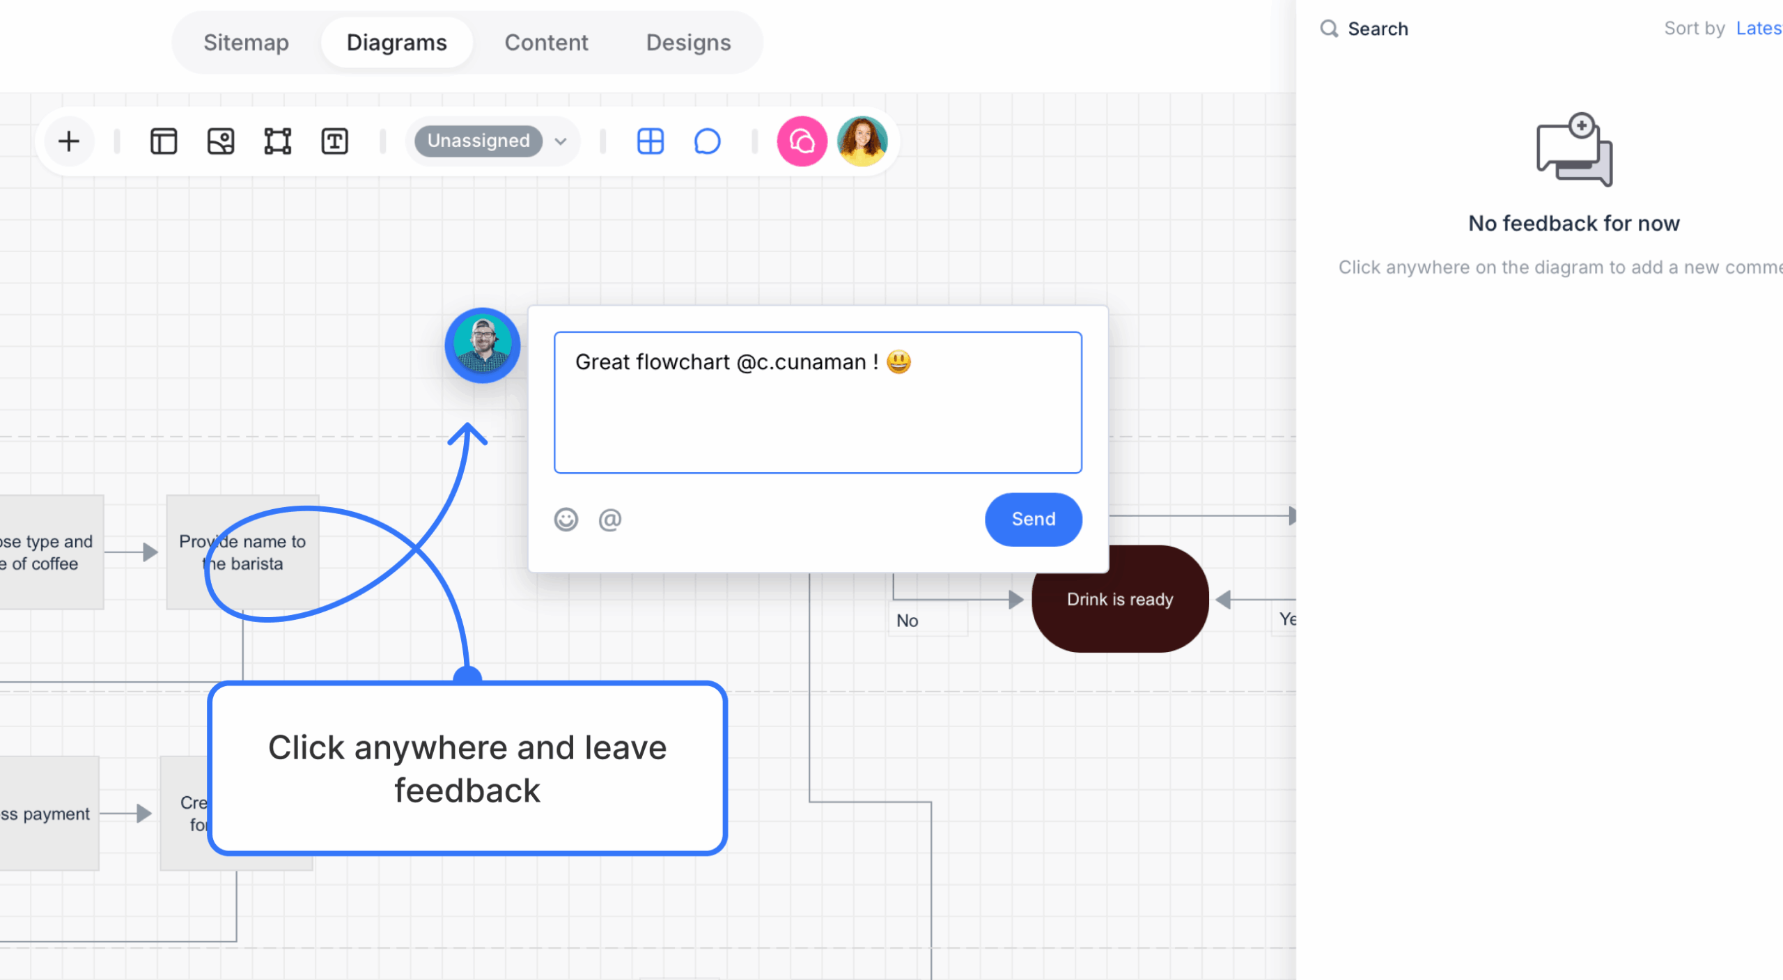Select the frame tool icon

click(277, 141)
